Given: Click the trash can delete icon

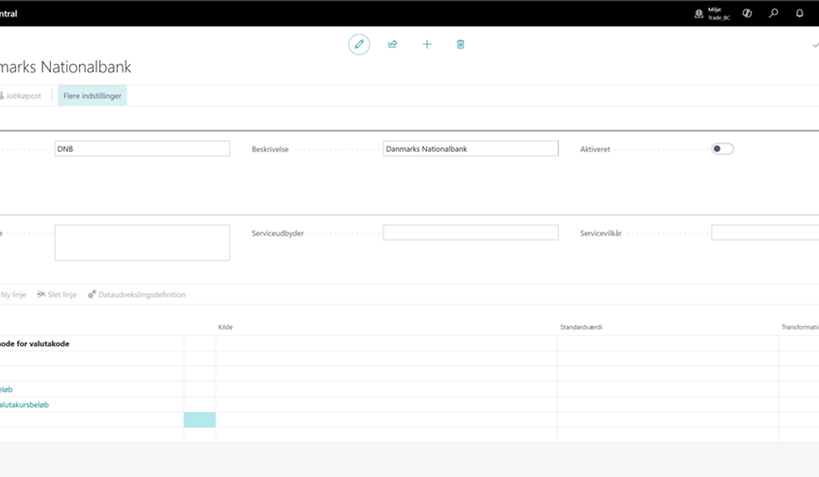Looking at the screenshot, I should tap(461, 44).
